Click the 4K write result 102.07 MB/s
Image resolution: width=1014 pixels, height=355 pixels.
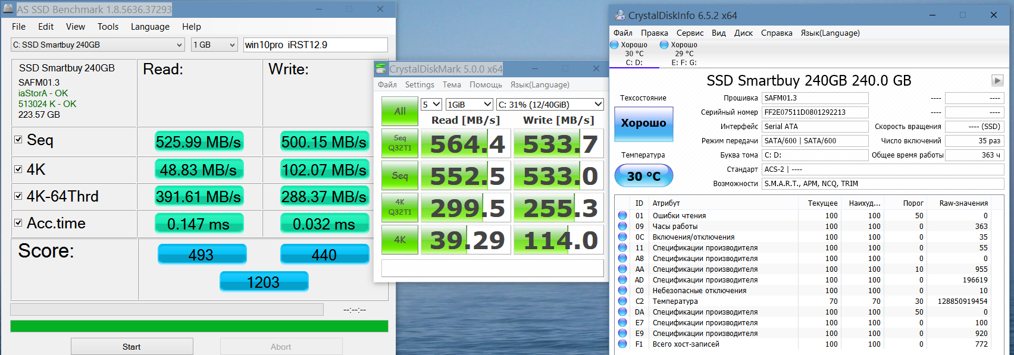tap(324, 169)
